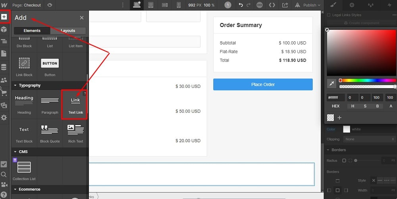Click the alpha opacity slider

(367, 87)
